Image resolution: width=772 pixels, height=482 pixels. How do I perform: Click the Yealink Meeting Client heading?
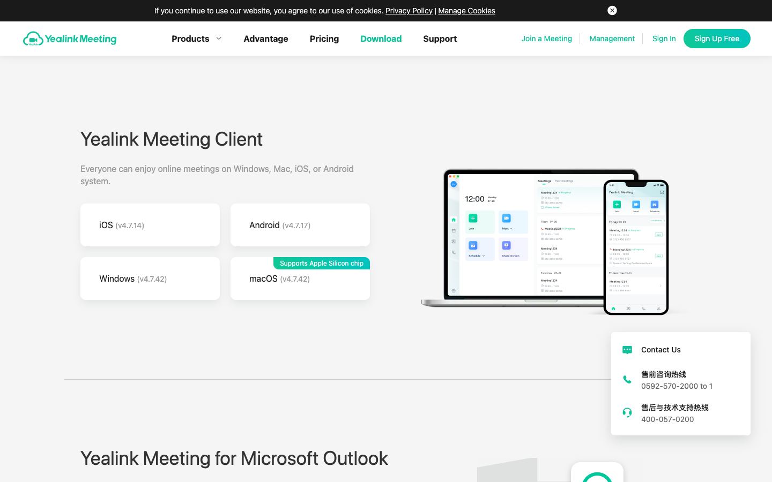[x=172, y=139]
